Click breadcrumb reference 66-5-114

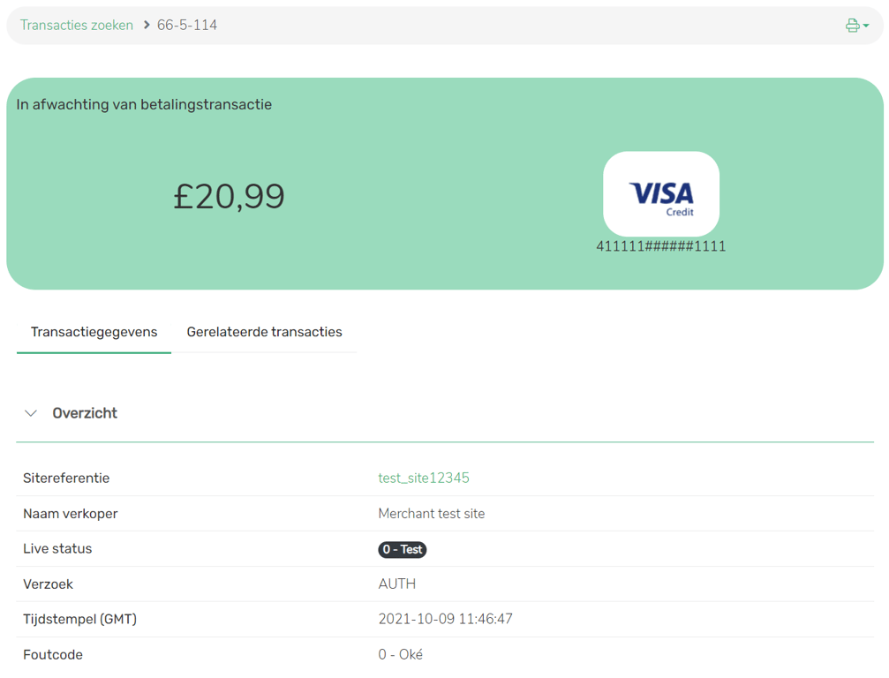pos(187,25)
